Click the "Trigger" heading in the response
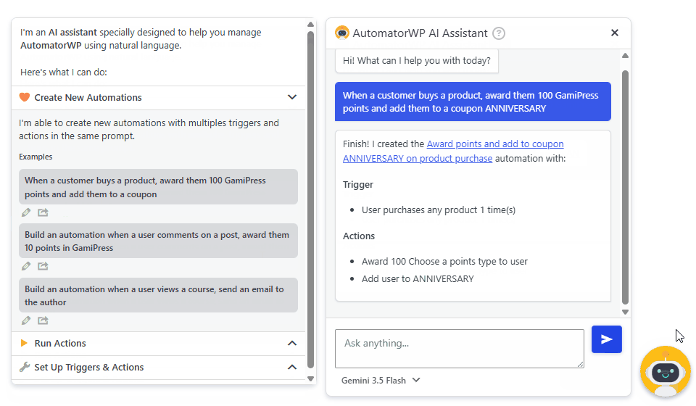The height and width of the screenshot is (406, 696). pyautogui.click(x=357, y=185)
